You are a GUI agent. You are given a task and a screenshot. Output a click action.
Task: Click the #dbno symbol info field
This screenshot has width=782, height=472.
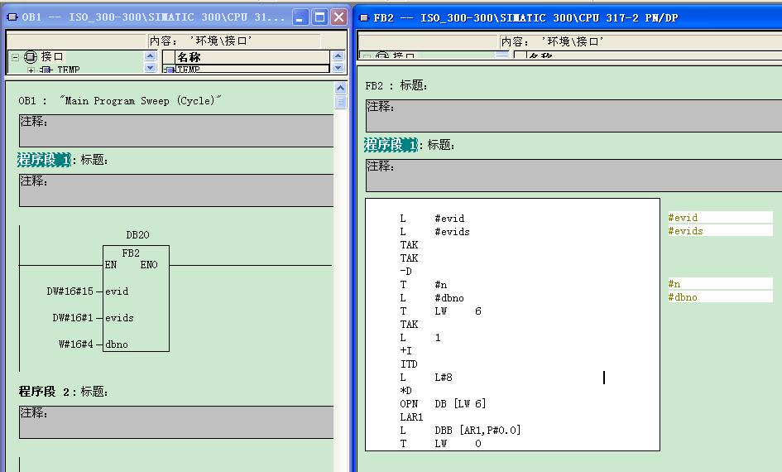click(720, 297)
